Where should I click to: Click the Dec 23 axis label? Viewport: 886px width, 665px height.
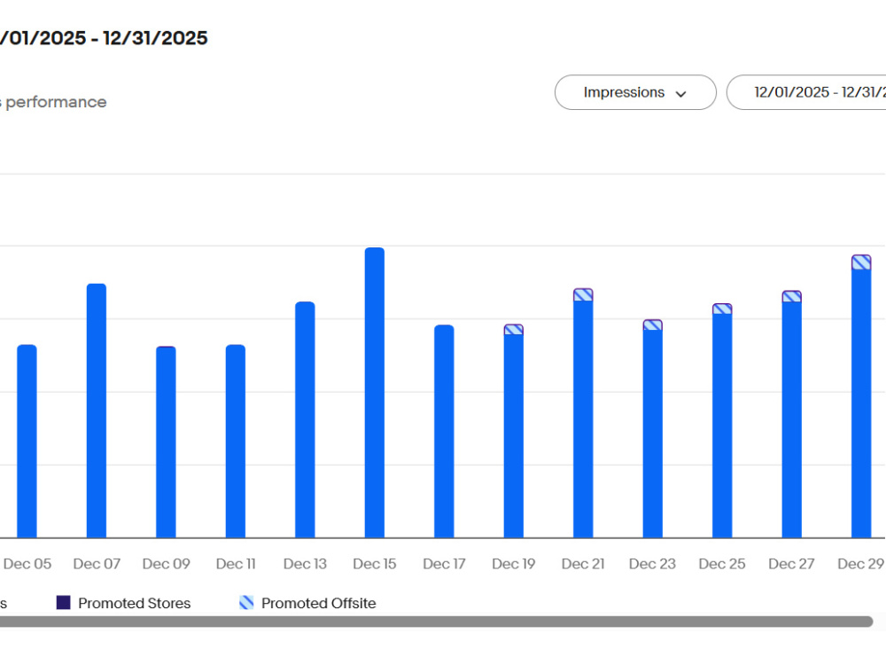[x=653, y=564]
